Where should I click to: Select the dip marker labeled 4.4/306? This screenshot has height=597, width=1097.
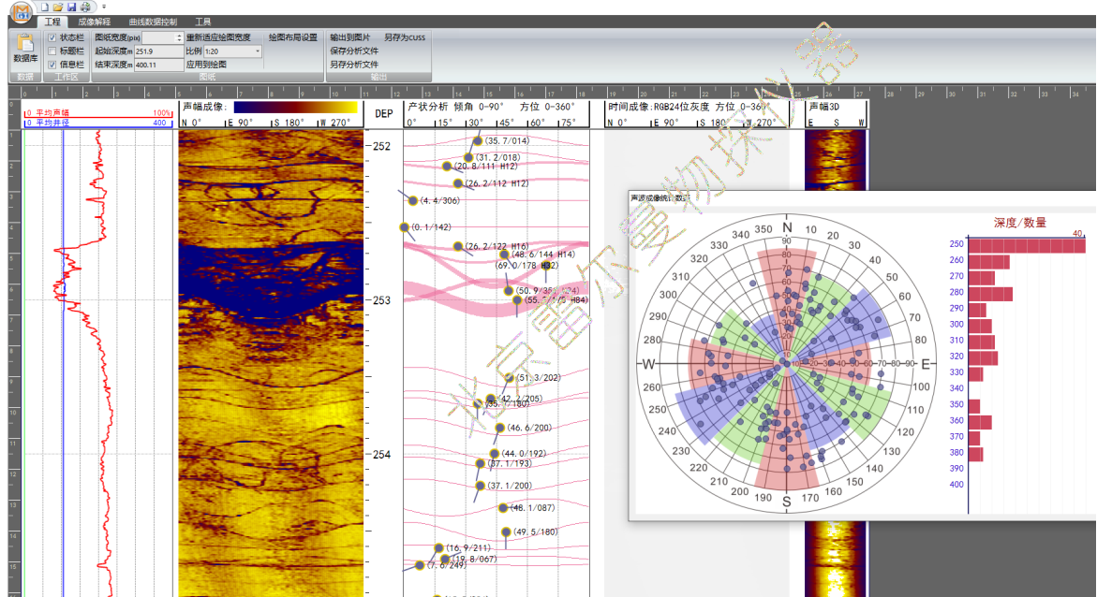(412, 200)
